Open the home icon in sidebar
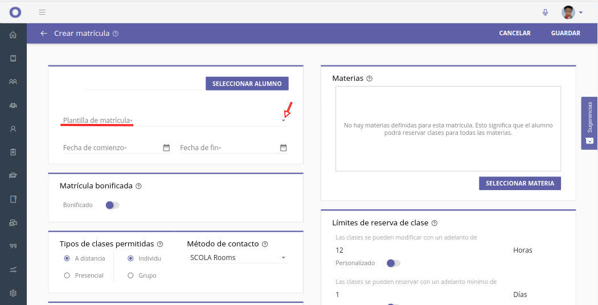This screenshot has height=305, width=598. [x=13, y=35]
